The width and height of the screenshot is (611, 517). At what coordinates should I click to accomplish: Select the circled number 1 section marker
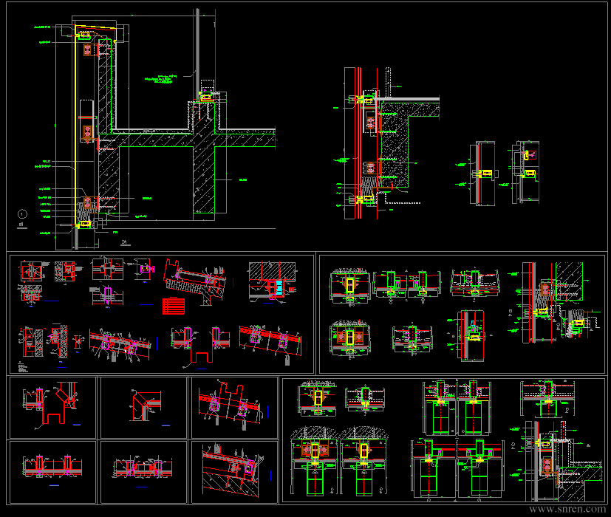click(x=22, y=214)
